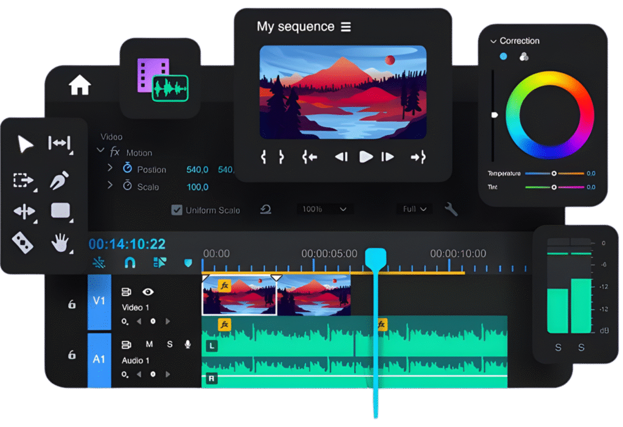Collapse the Correction panel section
The width and height of the screenshot is (623, 427).
pos(493,41)
